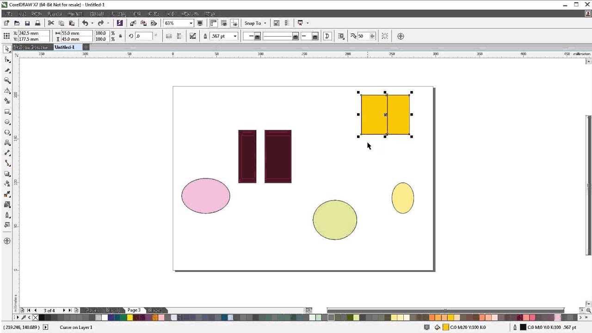Image resolution: width=592 pixels, height=333 pixels.
Task: Go to the next page
Action: (x=64, y=310)
